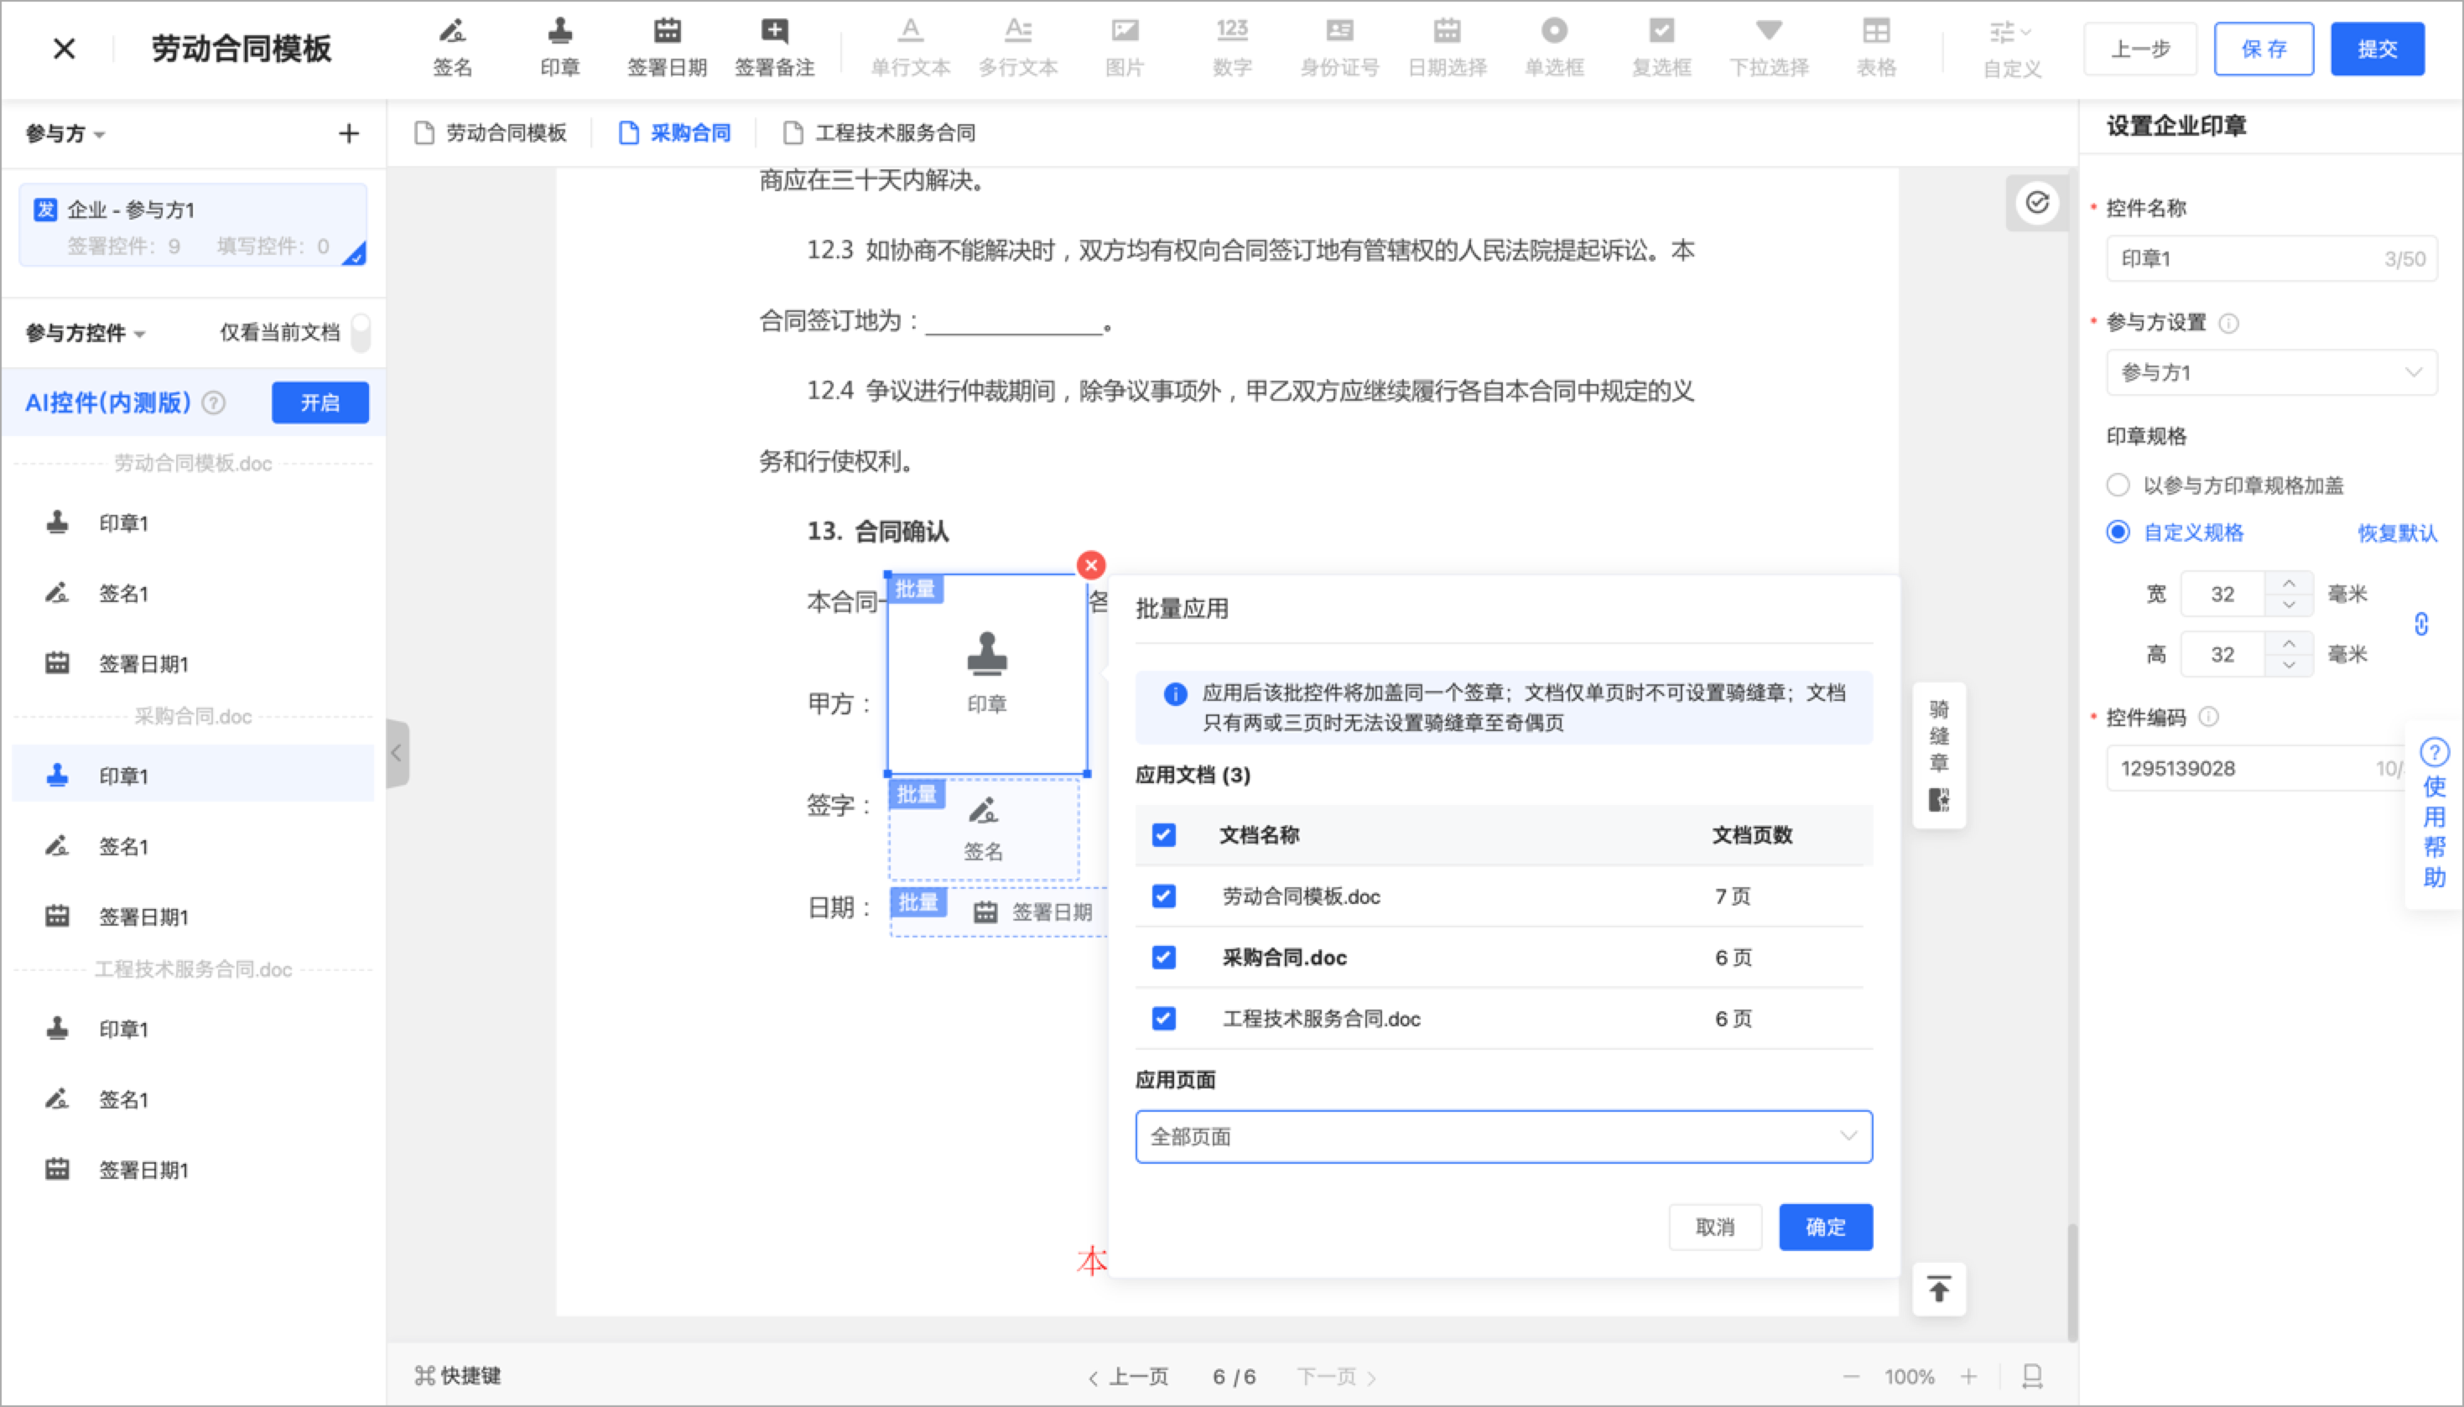Click the scroll-to-top arrow icon
This screenshot has height=1407, width=2464.
1938,1289
